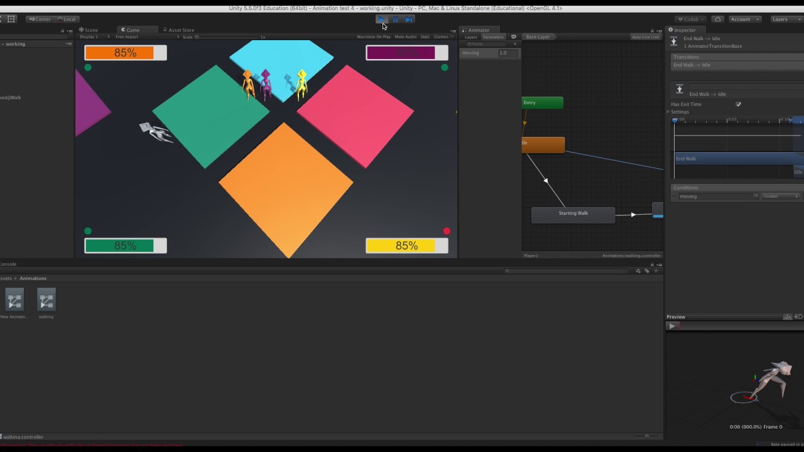Image resolution: width=804 pixels, height=452 pixels.
Task: Open the Greater condition mode dropdown
Action: click(781, 196)
